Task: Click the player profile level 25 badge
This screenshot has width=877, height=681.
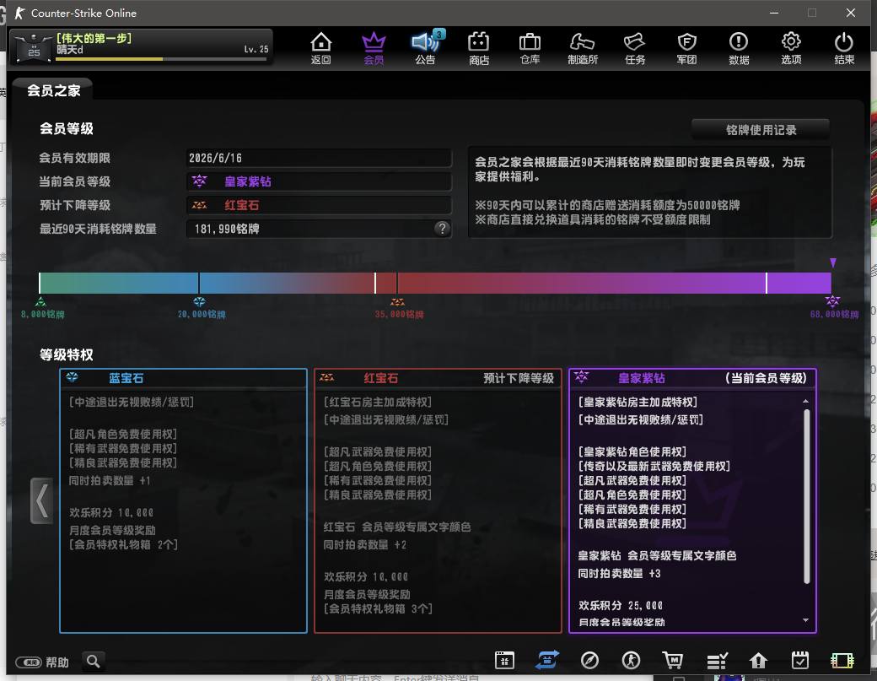Action: [34, 48]
